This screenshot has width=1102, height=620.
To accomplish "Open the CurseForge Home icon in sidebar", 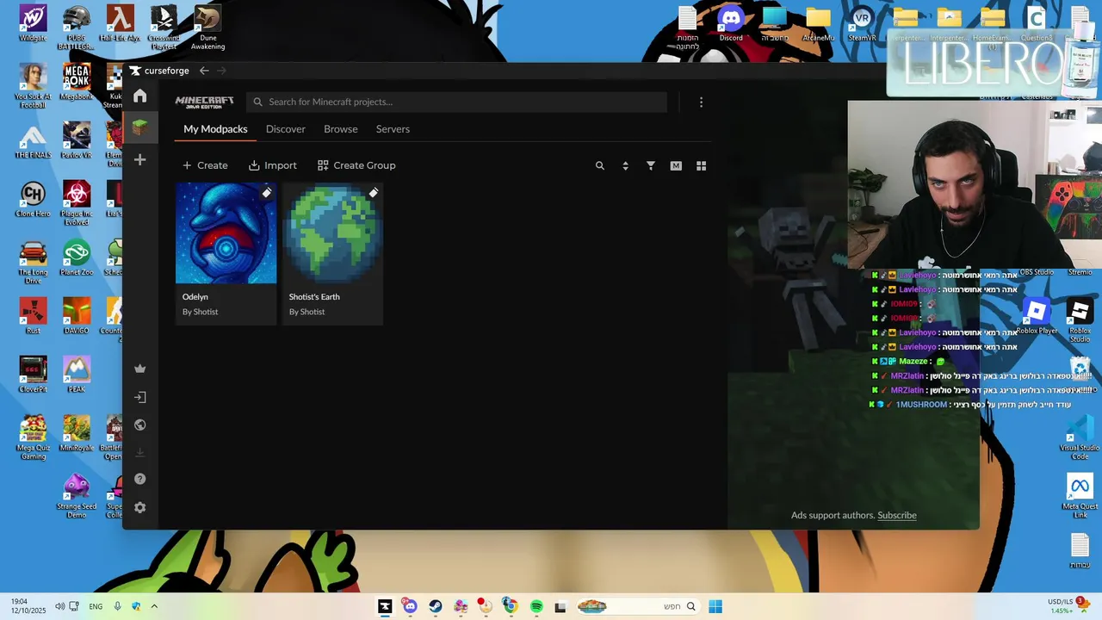I will 139,96.
